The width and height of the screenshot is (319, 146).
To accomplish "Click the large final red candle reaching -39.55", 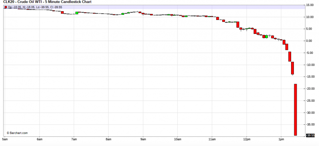I will pyautogui.click(x=295, y=110).
